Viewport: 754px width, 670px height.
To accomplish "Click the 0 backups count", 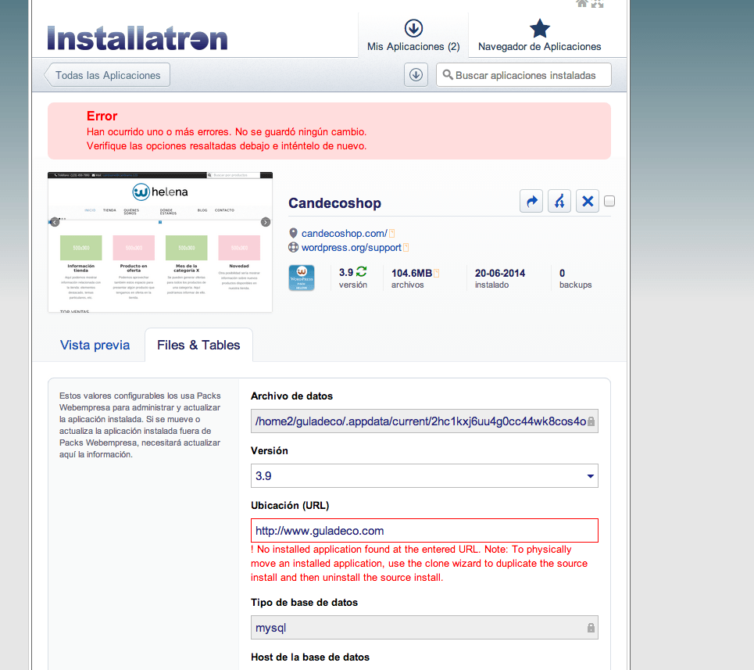I will tap(575, 278).
